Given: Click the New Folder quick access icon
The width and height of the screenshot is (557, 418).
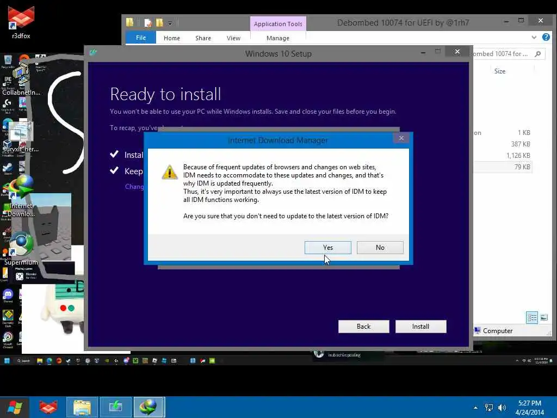Looking at the screenshot, I should pyautogui.click(x=159, y=23).
